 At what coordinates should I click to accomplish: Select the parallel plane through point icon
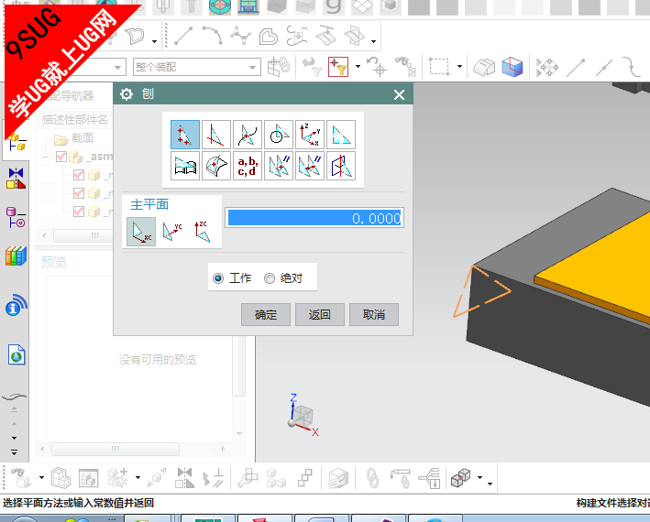click(x=279, y=166)
